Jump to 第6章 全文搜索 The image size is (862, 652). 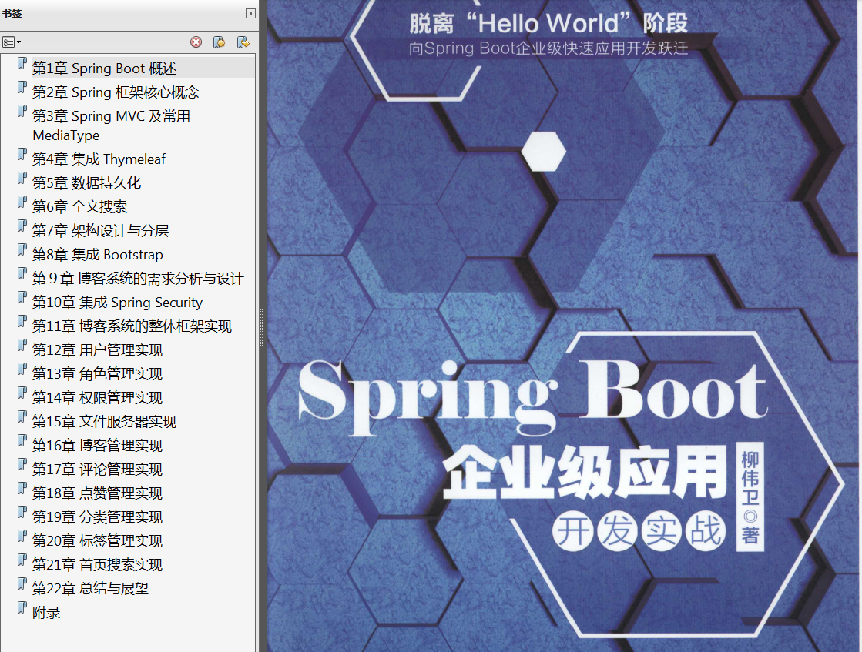click(79, 207)
